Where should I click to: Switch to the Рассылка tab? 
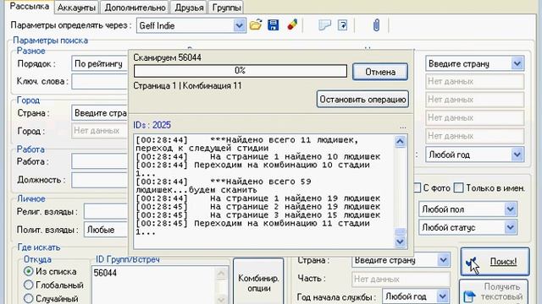(x=30, y=6)
